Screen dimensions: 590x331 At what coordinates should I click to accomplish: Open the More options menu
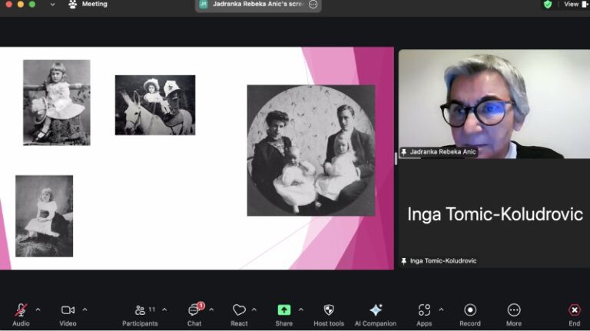(x=514, y=310)
